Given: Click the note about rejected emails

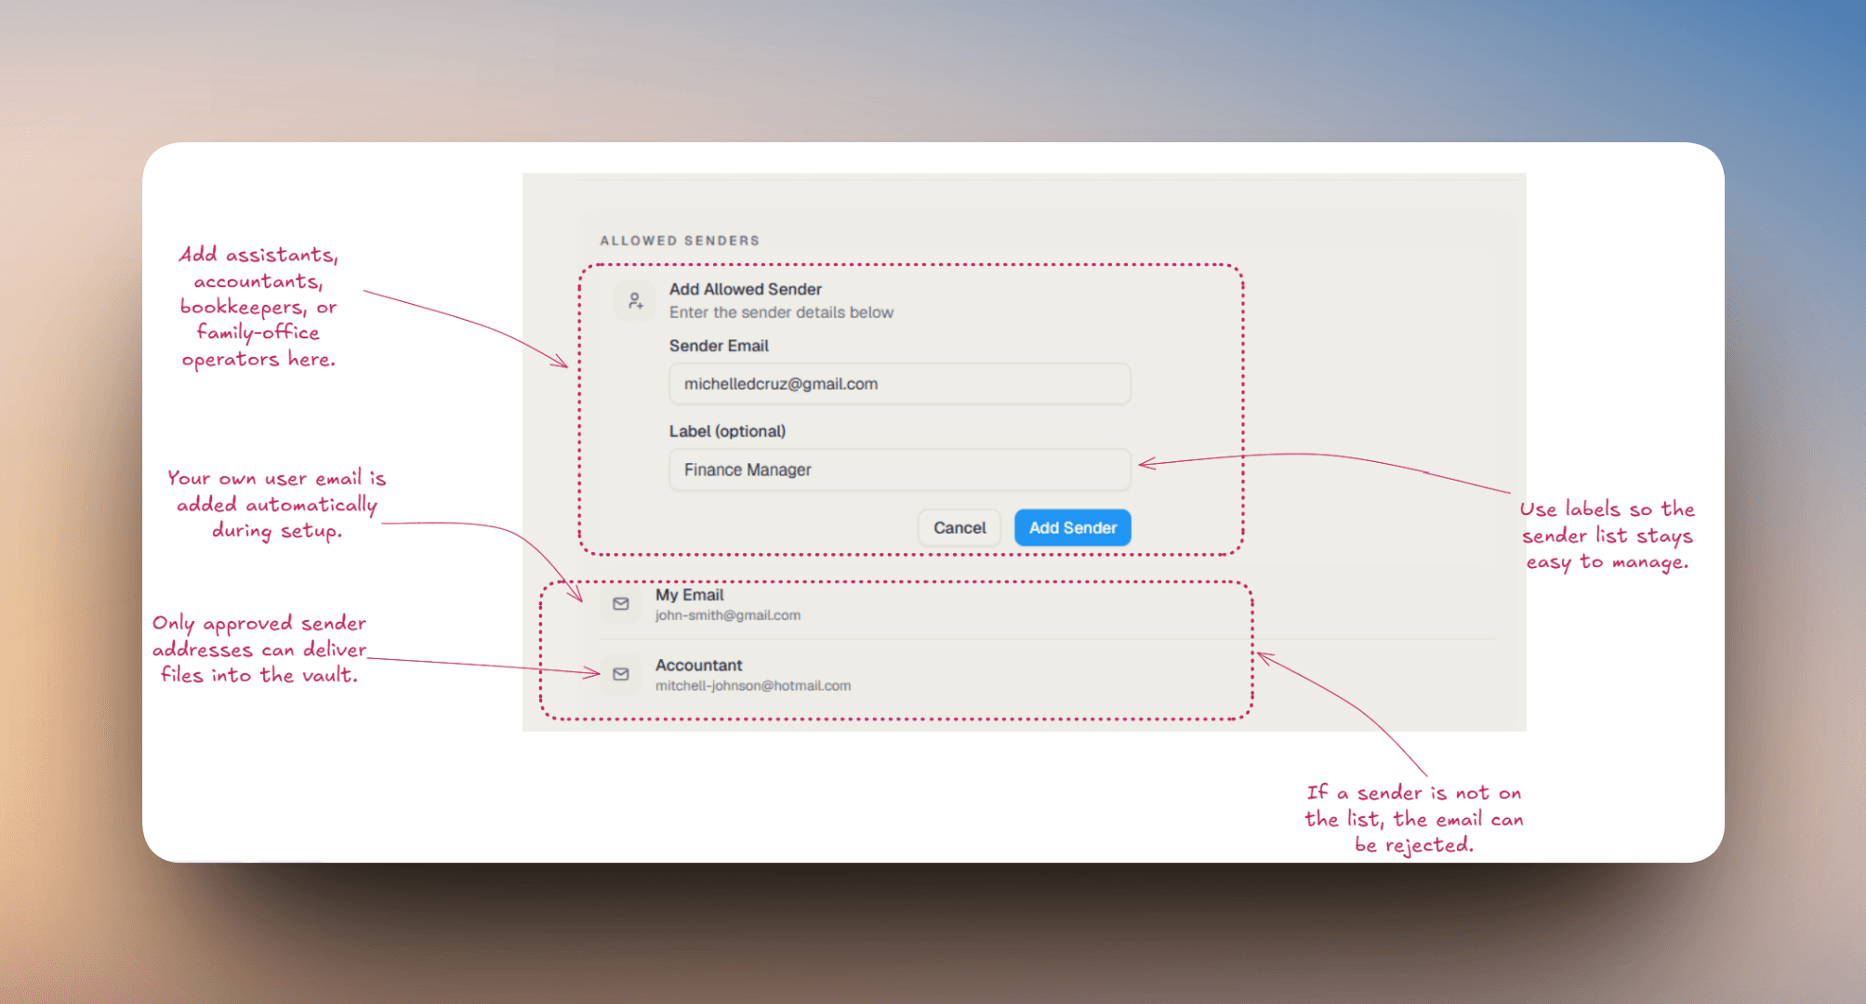Looking at the screenshot, I should pos(1413,818).
